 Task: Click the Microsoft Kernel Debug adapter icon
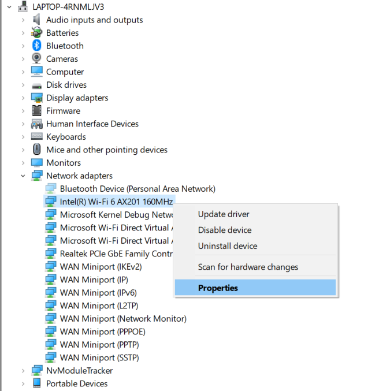51,214
